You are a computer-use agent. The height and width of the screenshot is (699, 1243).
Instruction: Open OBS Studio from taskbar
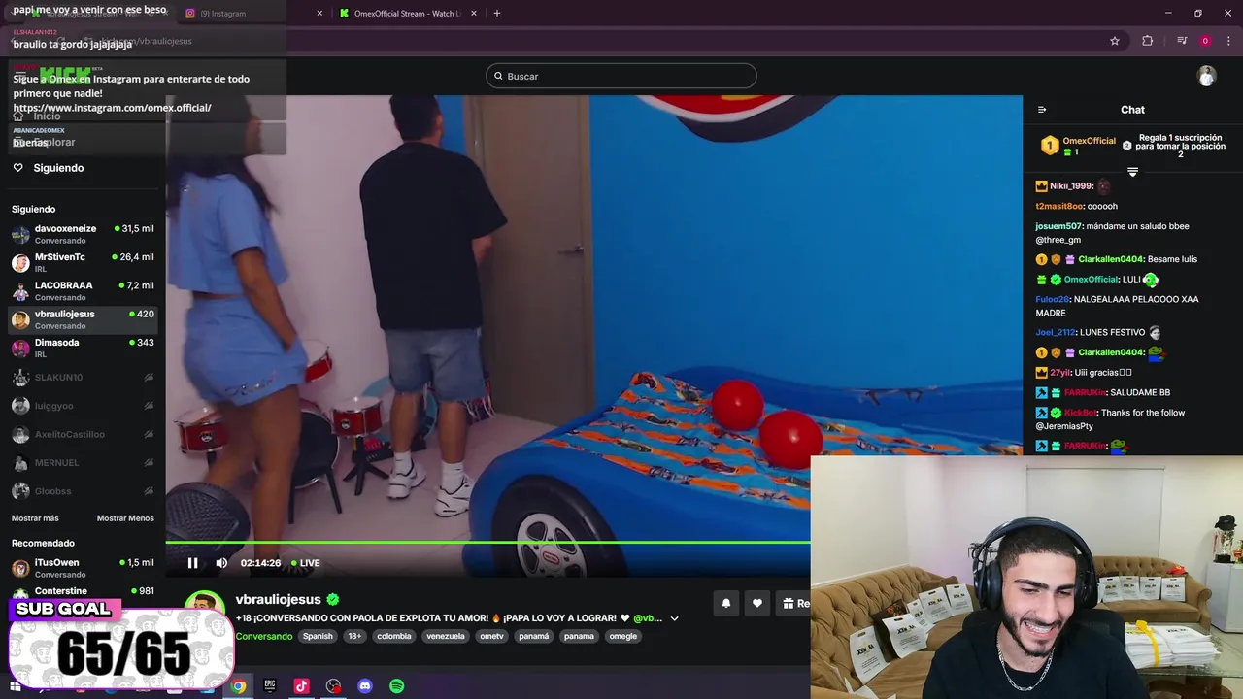[x=333, y=686]
